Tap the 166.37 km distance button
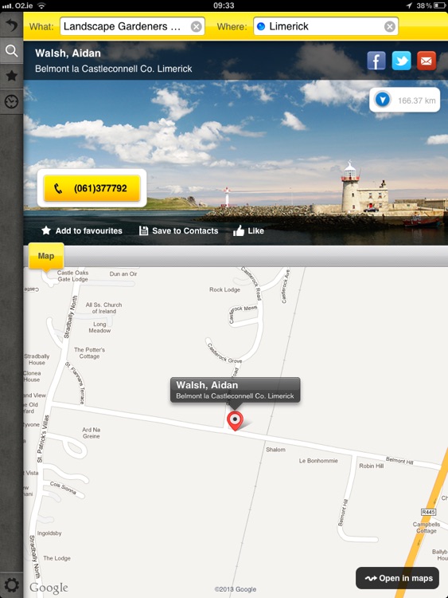Viewport: 448px width, 598px height. 404,100
